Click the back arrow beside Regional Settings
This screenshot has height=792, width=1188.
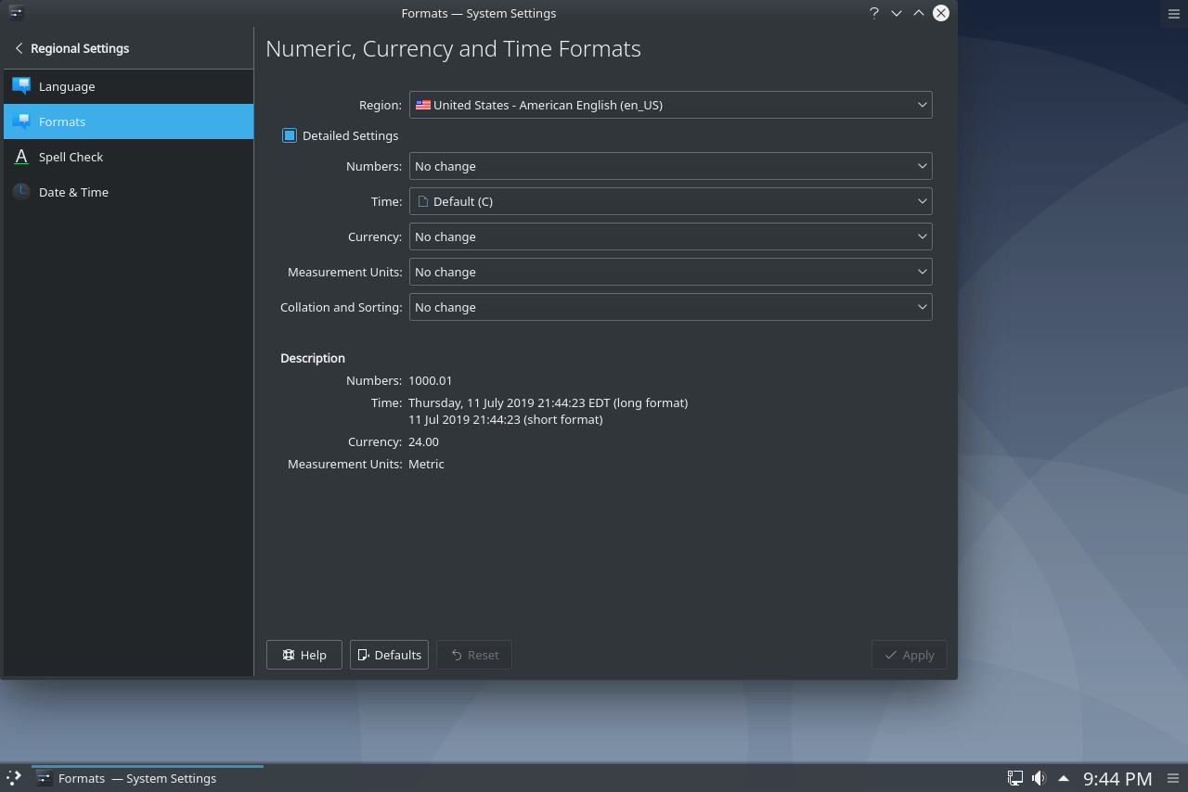click(19, 48)
